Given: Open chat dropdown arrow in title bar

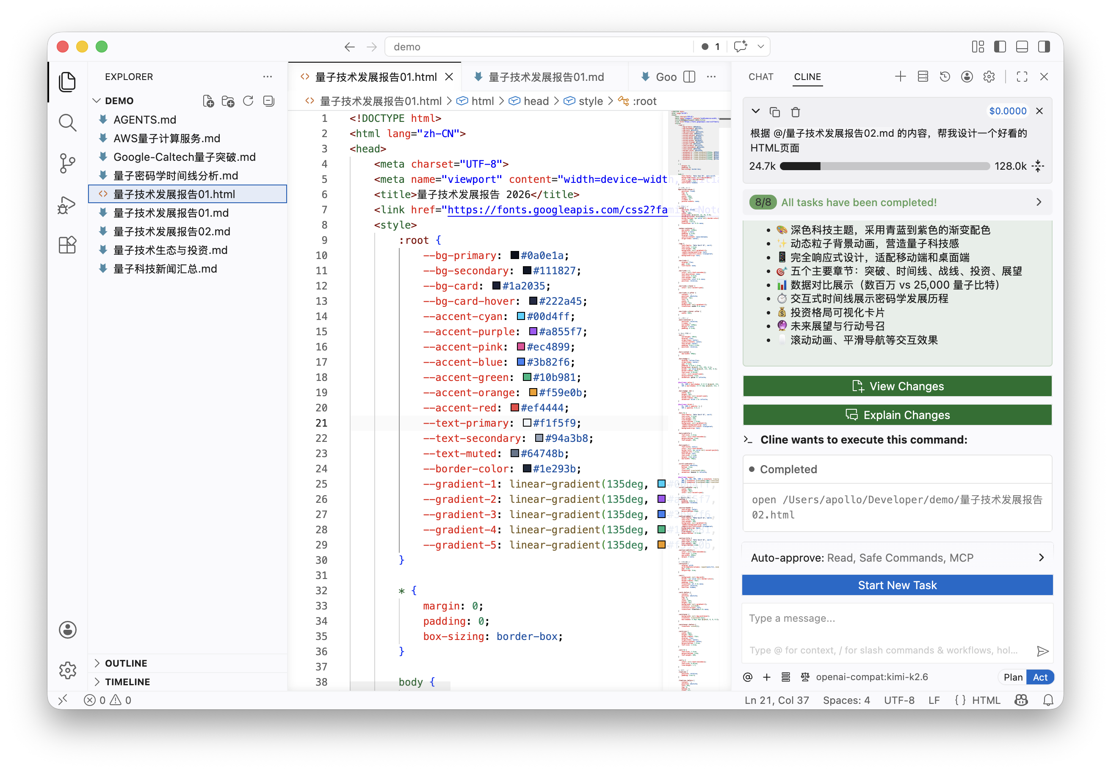Looking at the screenshot, I should [761, 47].
